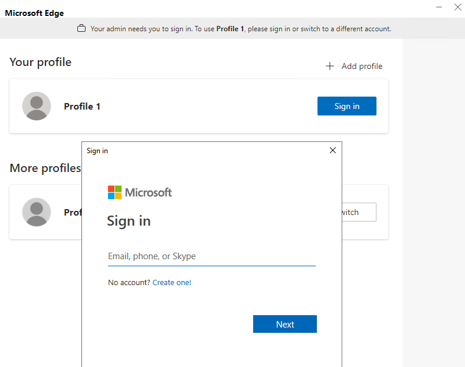
Task: Click the Microsoft four-color logo
Action: [x=114, y=193]
